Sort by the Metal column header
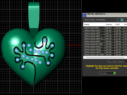The height and width of the screenshot is (95, 127). pyautogui.click(x=94, y=25)
